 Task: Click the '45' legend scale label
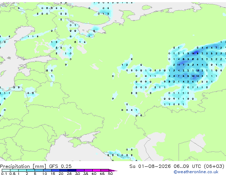tap(102, 174)
